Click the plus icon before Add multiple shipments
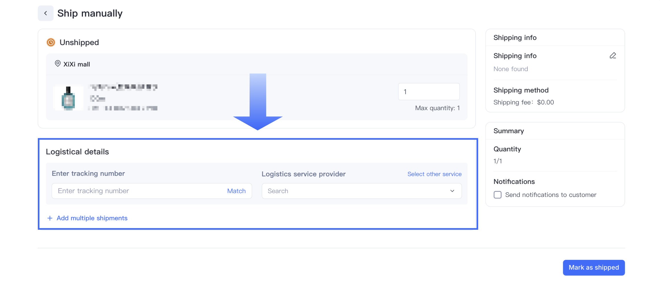 [x=50, y=218]
